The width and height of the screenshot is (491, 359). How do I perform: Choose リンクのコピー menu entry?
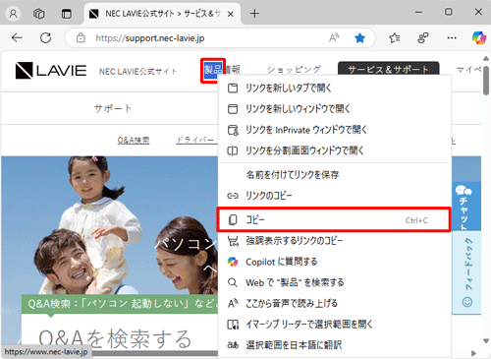pyautogui.click(x=335, y=196)
